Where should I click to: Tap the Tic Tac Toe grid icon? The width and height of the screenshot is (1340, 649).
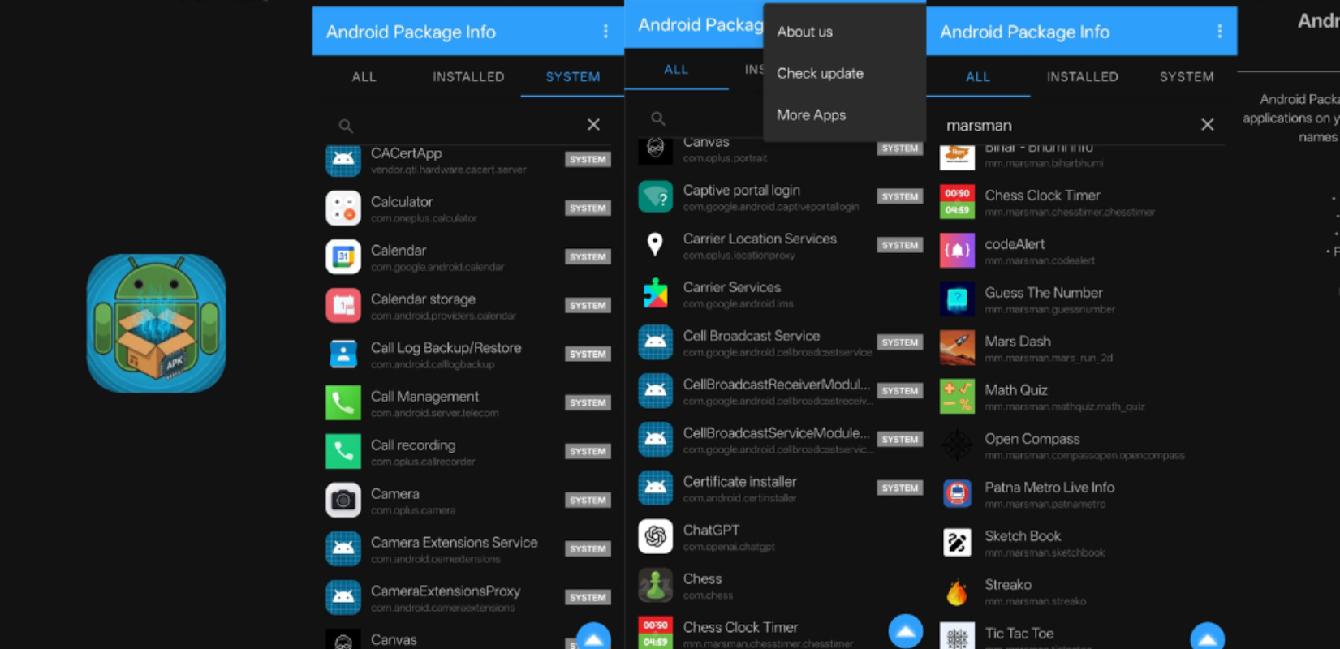coord(958,636)
